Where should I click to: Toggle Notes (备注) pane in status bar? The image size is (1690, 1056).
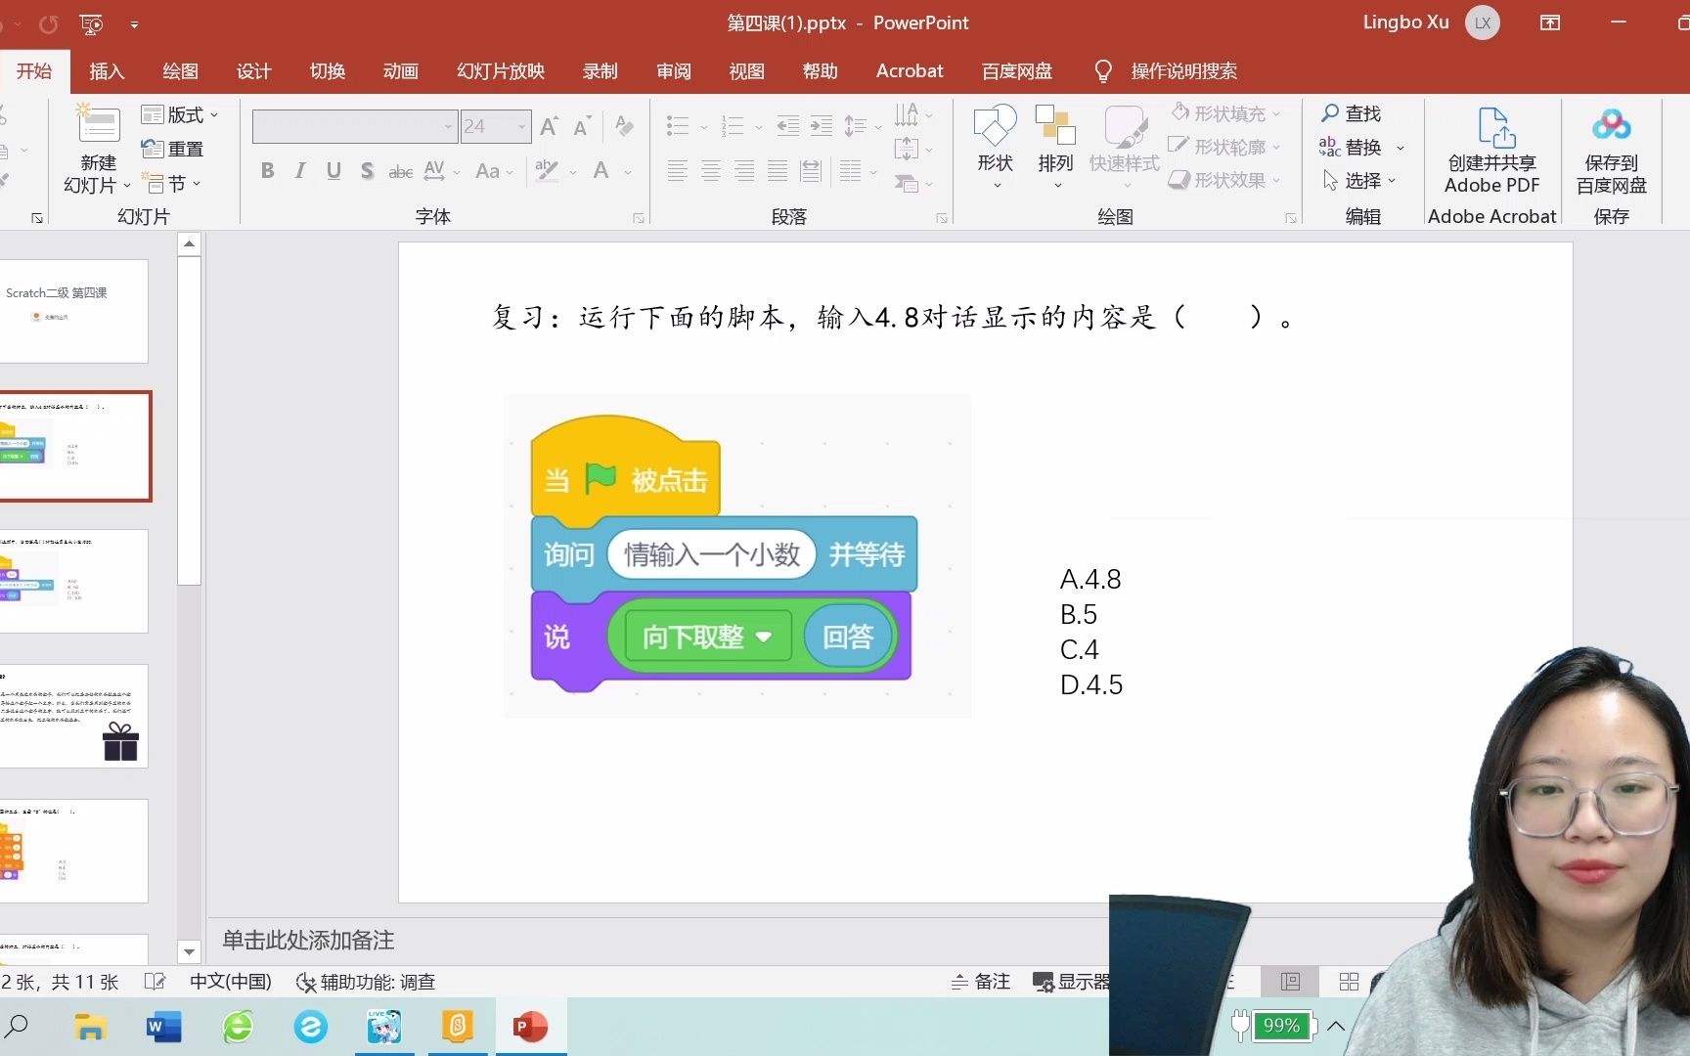[x=980, y=982]
